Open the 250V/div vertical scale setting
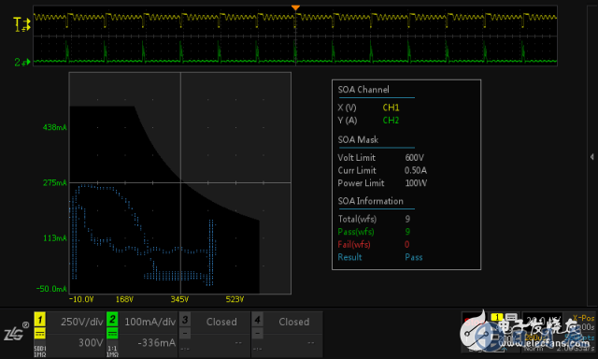This screenshot has width=598, height=359. coord(82,322)
